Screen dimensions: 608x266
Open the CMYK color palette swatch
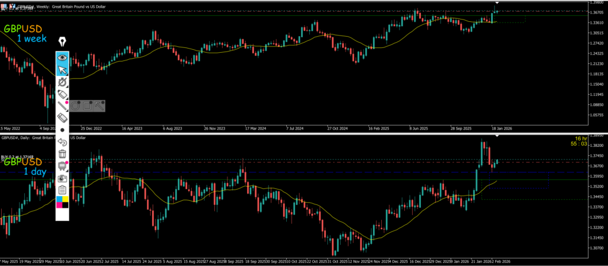pyautogui.click(x=62, y=203)
